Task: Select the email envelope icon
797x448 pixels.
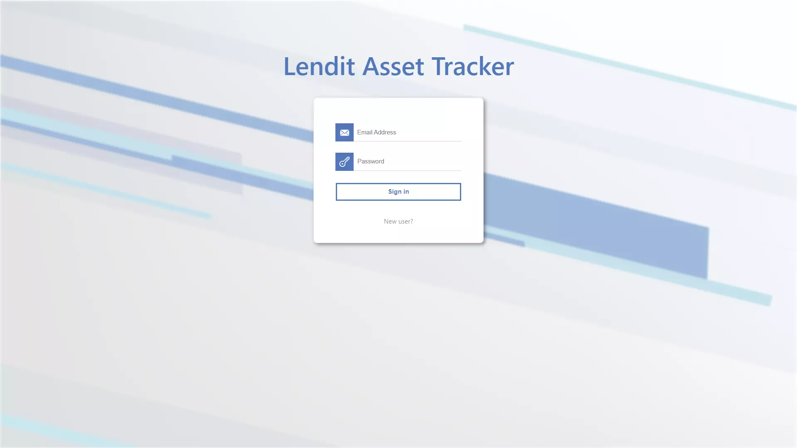Action: (x=344, y=132)
